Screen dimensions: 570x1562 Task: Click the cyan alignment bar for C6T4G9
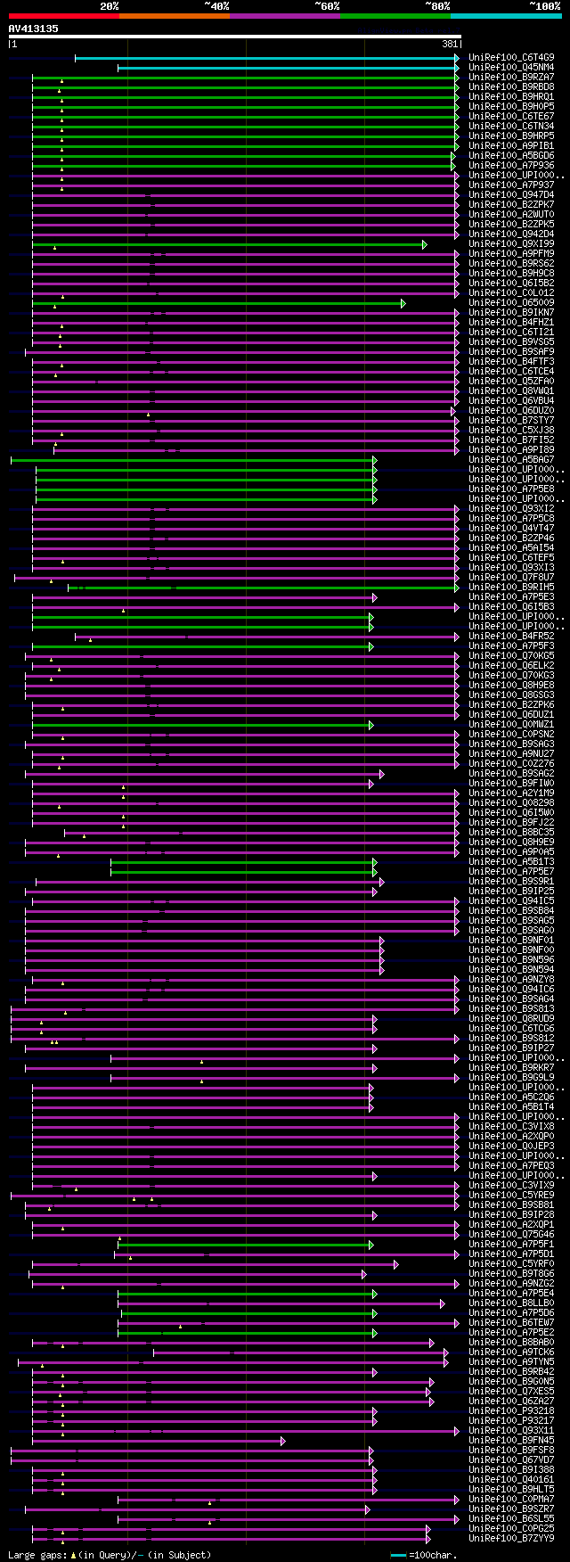(x=265, y=58)
